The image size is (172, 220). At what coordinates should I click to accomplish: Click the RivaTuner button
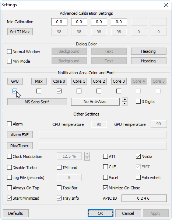pyautogui.click(x=20, y=146)
